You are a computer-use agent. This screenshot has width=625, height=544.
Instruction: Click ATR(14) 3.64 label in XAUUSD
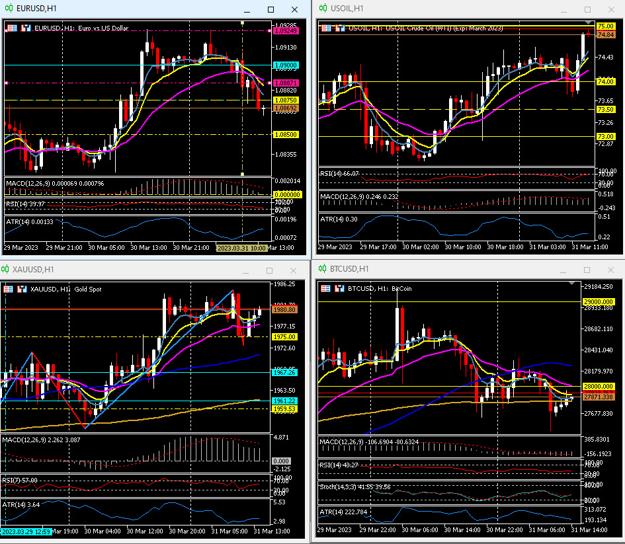coord(21,504)
